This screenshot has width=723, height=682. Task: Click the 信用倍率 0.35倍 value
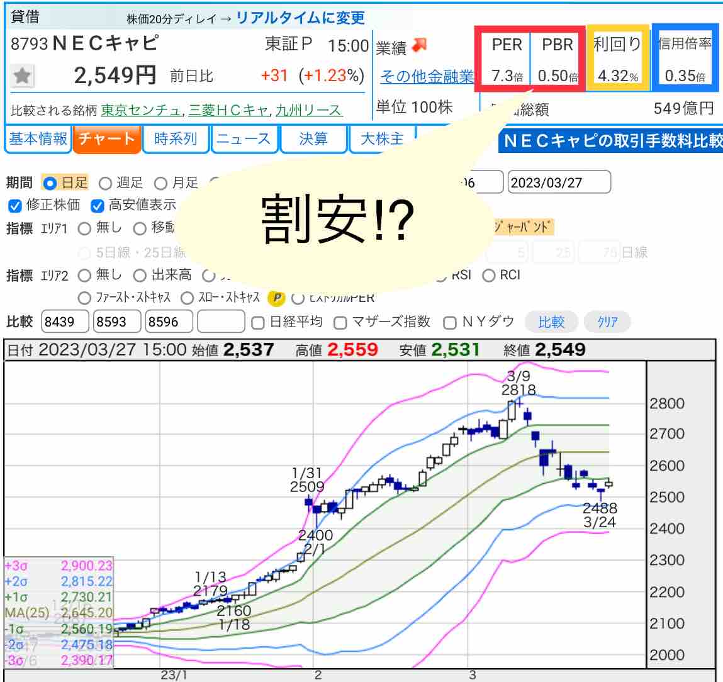point(685,75)
